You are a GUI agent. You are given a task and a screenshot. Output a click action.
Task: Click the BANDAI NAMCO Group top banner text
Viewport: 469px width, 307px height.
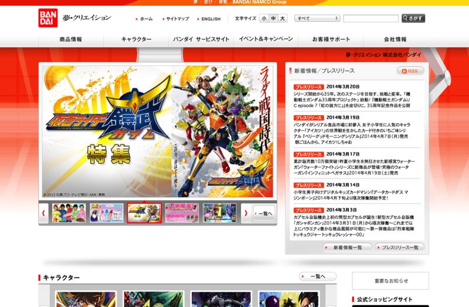[259, 2]
